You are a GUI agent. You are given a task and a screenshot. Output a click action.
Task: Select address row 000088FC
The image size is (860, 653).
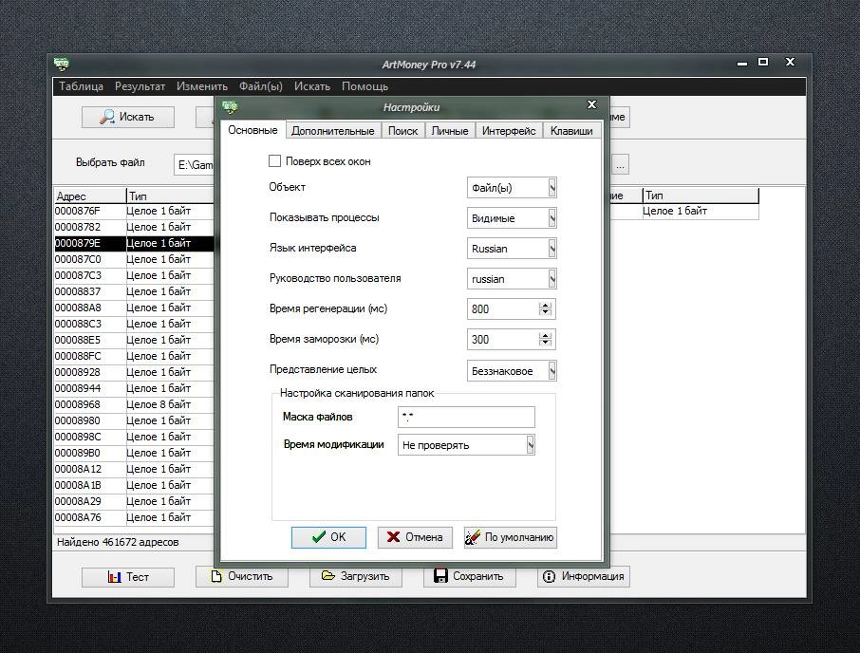pos(134,356)
